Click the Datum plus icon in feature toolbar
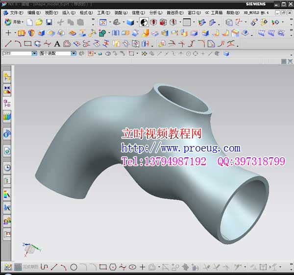294x275 pixels. [x=8, y=33]
